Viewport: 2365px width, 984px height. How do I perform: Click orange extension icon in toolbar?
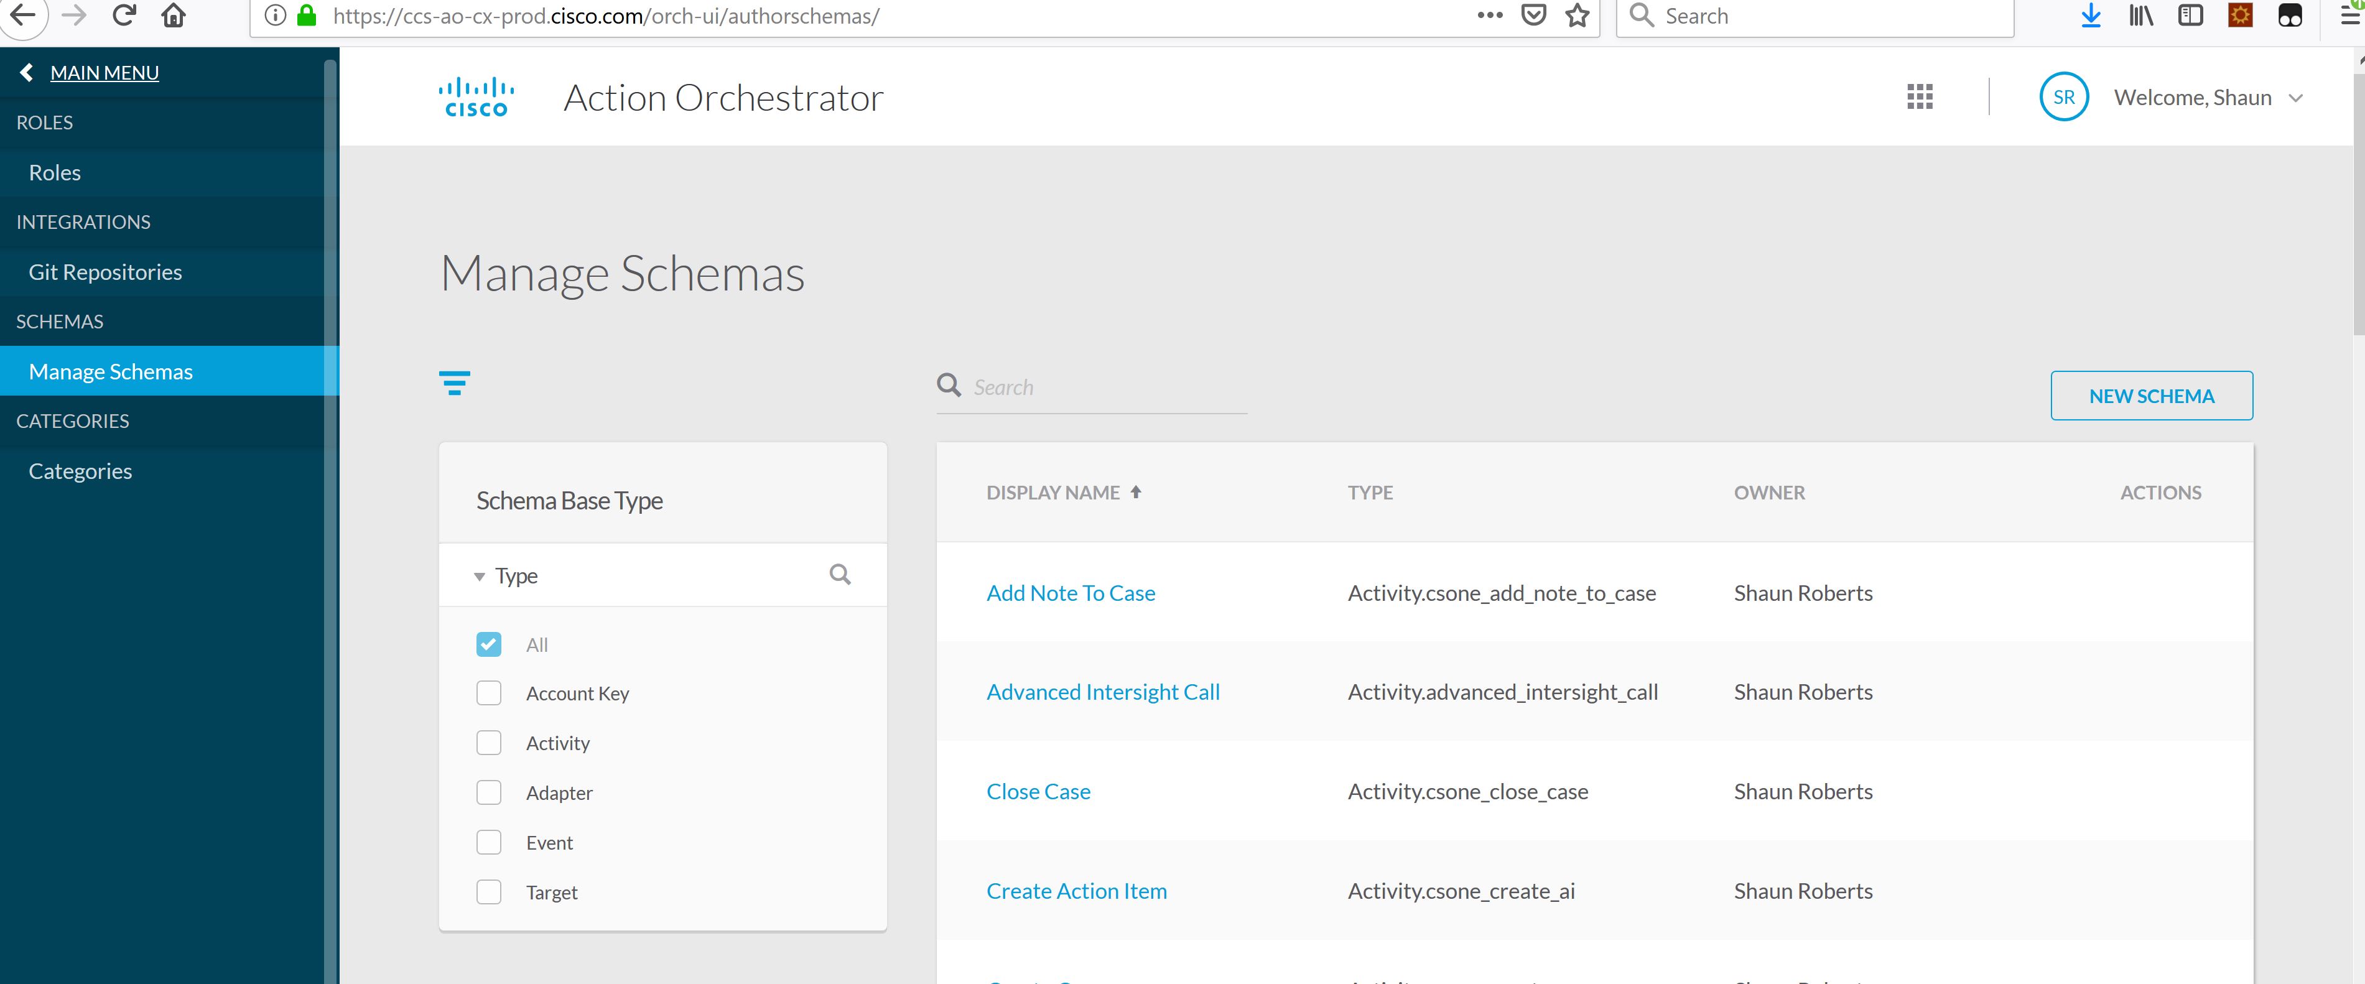pyautogui.click(x=2240, y=15)
